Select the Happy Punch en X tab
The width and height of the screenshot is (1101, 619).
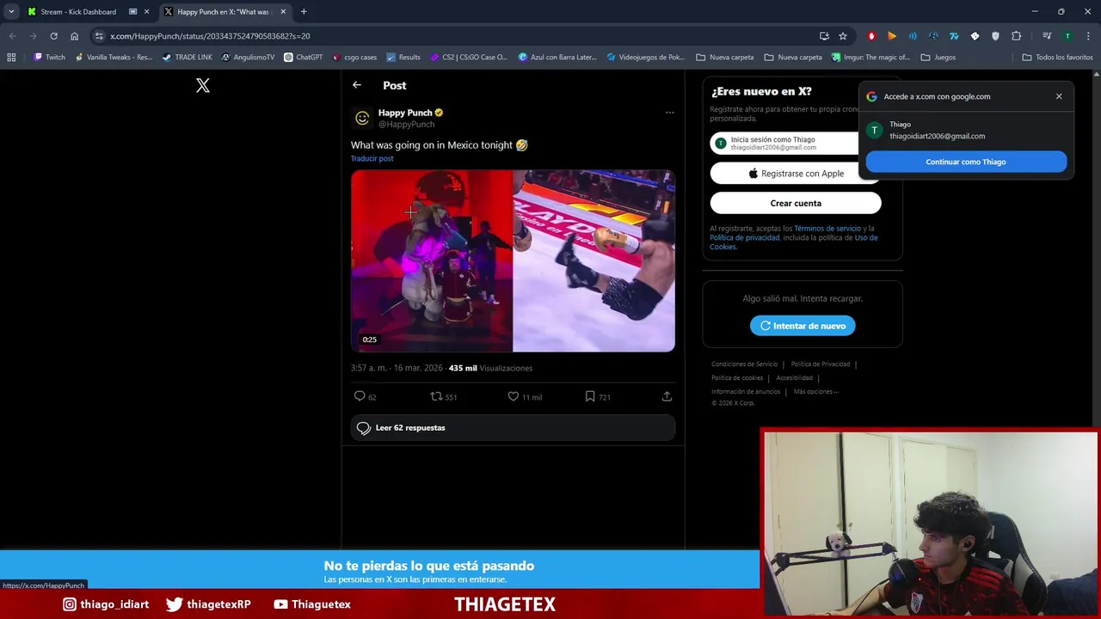224,12
